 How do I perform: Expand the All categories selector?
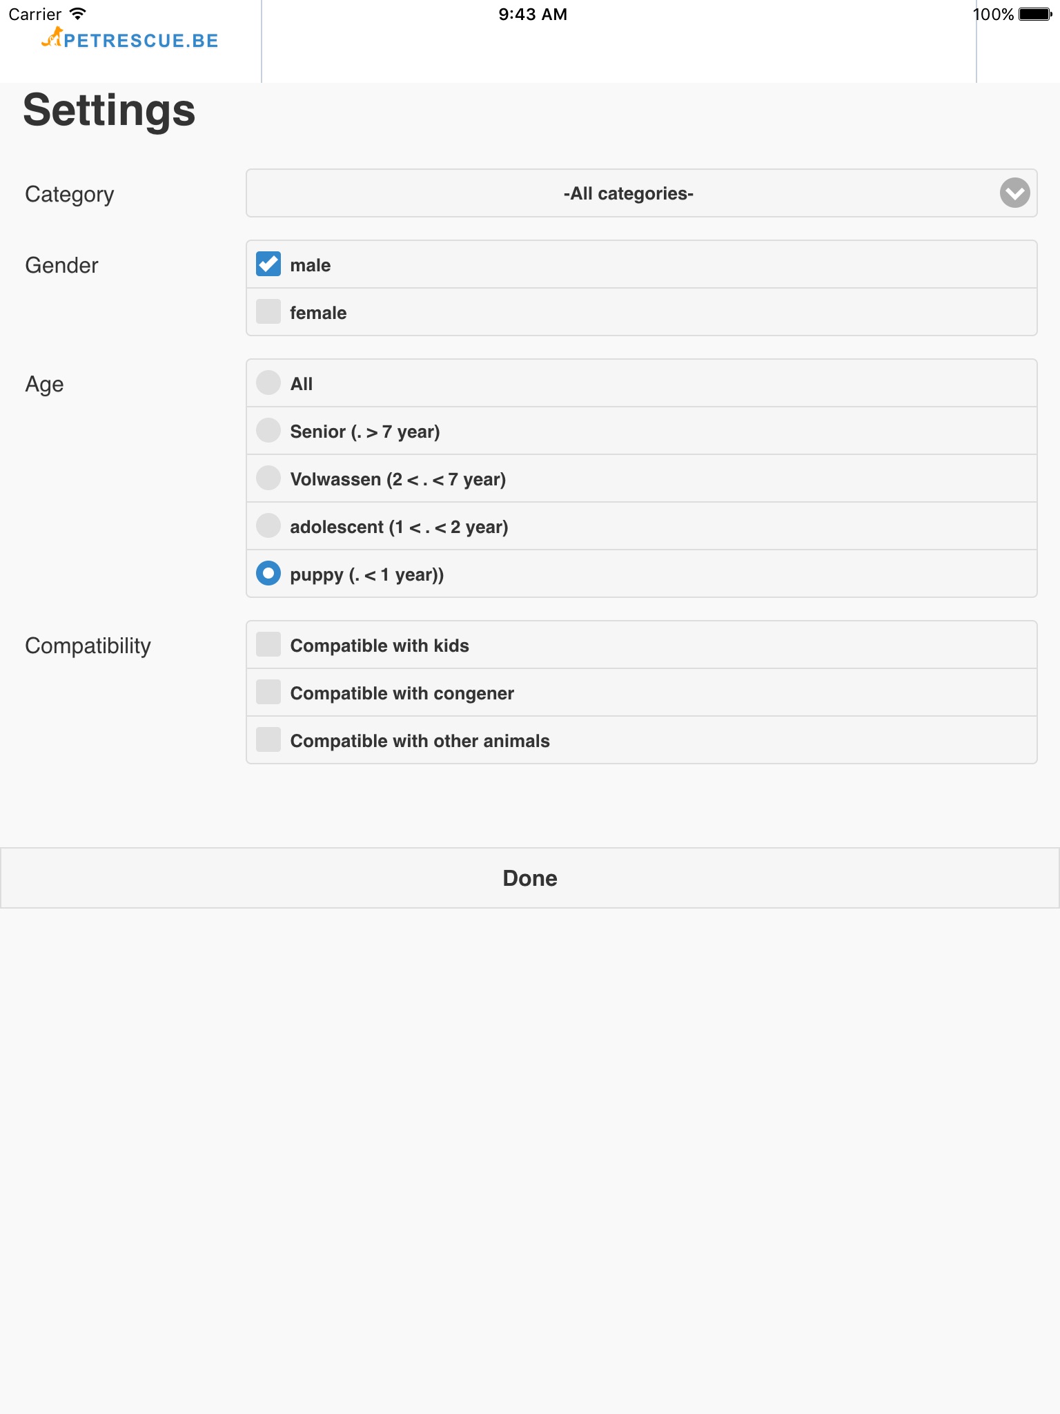tap(627, 193)
